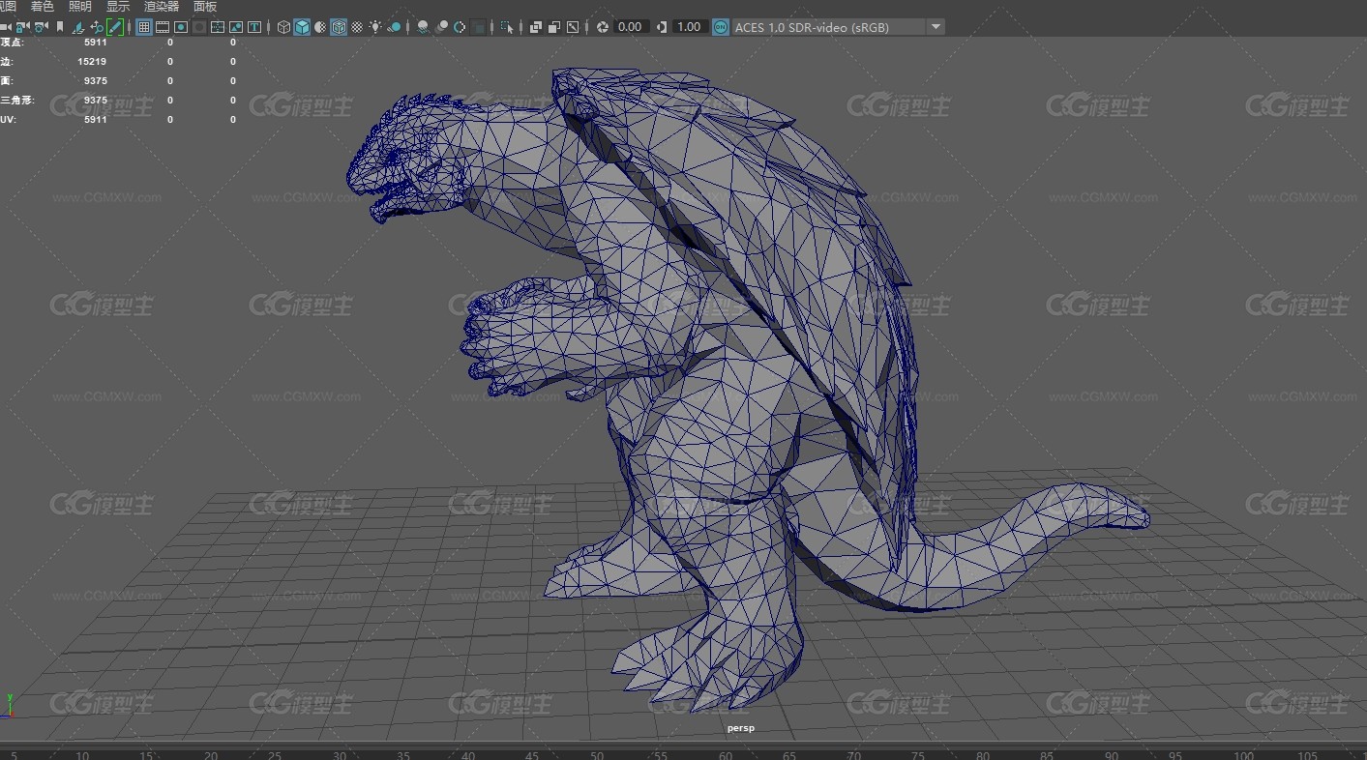Open the 显示 (Show) menu
This screenshot has height=760, width=1367.
[x=117, y=6]
